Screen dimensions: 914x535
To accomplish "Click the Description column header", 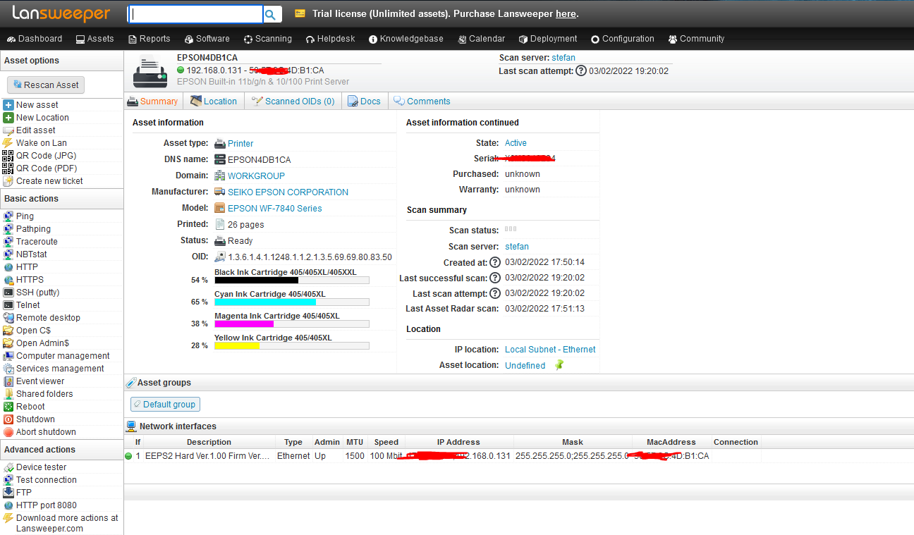I will click(x=209, y=442).
